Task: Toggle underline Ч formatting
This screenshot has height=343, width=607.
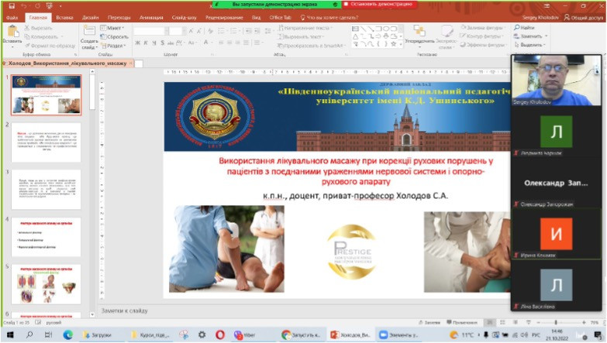Action: point(154,43)
